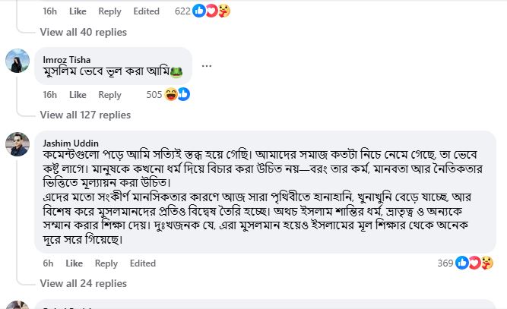507x309 pixels.
Task: Reply to Jashim Uddin's comment
Action: point(106,263)
